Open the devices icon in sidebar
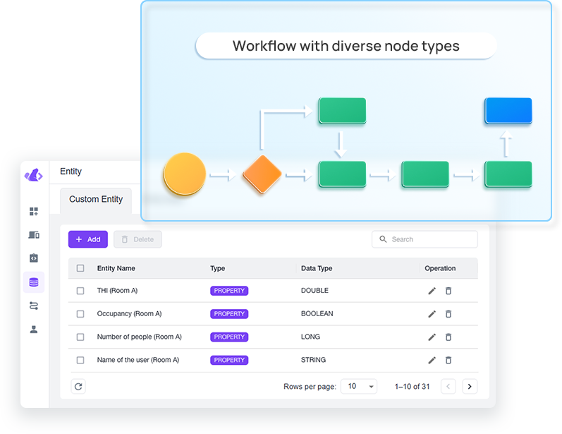Image resolution: width=562 pixels, height=434 pixels. (x=34, y=235)
